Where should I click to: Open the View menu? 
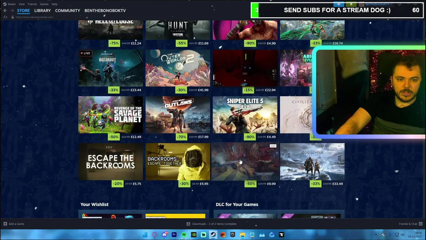tap(22, 4)
